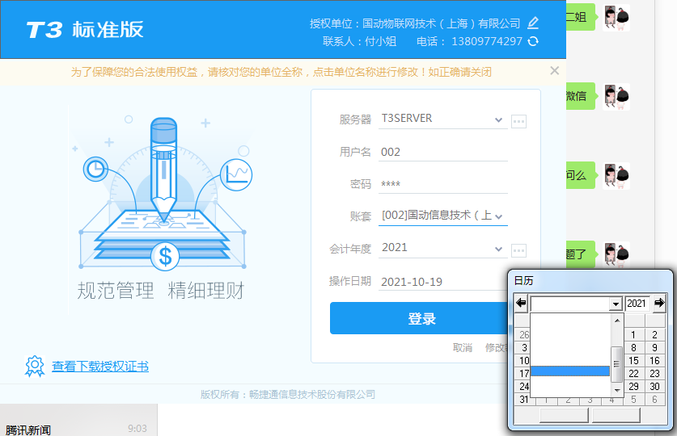
Task: Open the 会计年度 dropdown arrow
Action: pos(499,249)
